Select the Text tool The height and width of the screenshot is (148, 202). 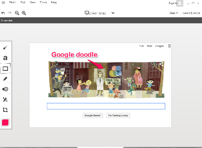[5, 58]
